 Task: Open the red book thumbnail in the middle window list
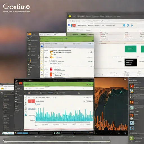pos(51,69)
